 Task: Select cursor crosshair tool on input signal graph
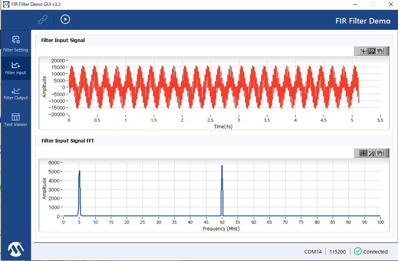tap(363, 51)
